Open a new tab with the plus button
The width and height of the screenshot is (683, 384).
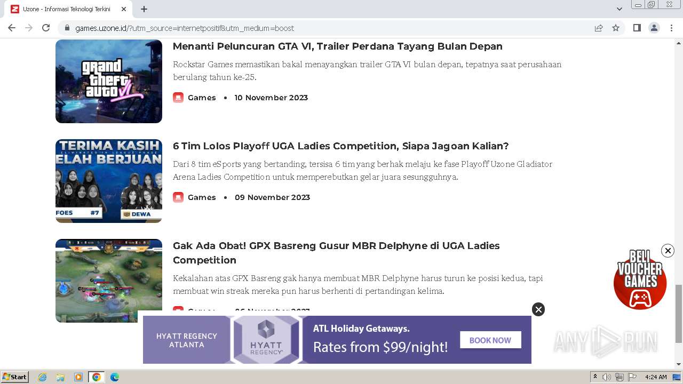144,9
